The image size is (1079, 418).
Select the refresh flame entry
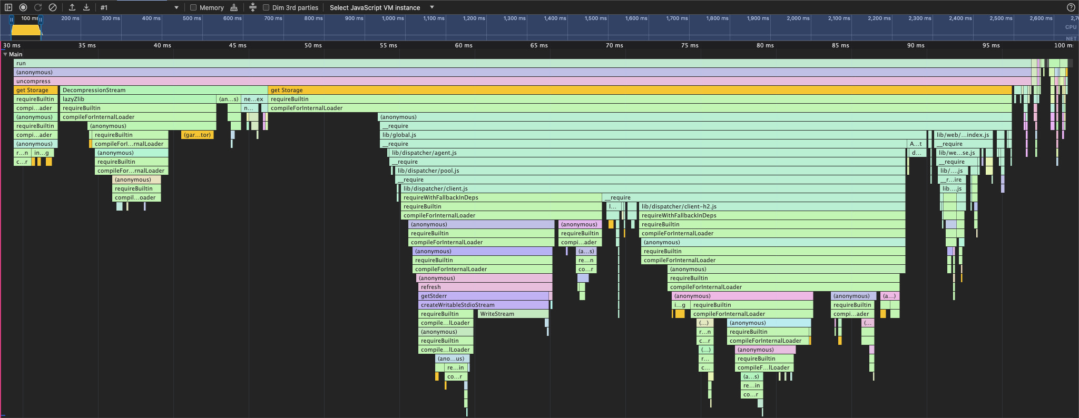point(485,287)
